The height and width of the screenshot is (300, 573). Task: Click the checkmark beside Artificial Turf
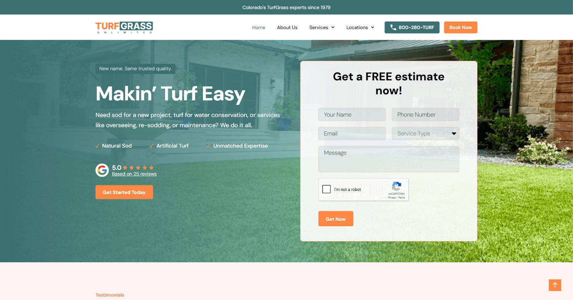[152, 145]
